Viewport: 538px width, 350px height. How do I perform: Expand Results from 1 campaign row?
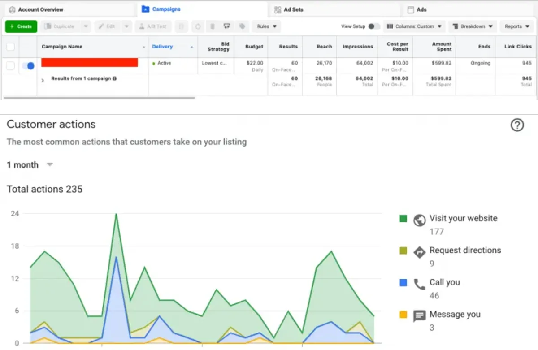[x=43, y=80]
